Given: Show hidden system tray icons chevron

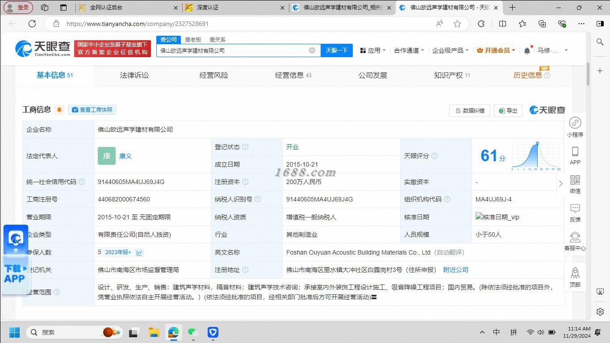Looking at the screenshot, I should tap(482, 332).
